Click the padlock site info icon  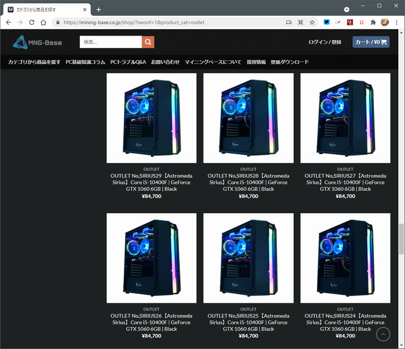(58, 23)
